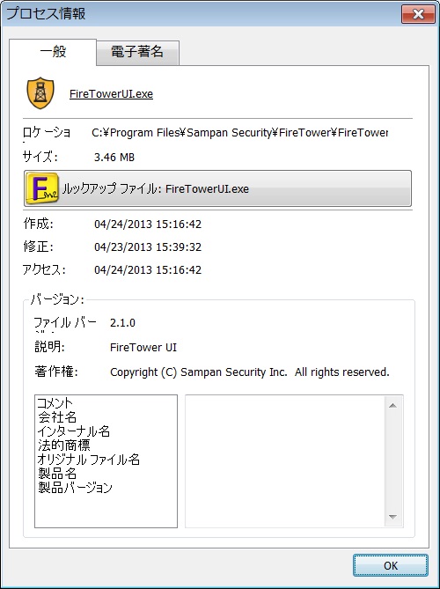Select インターナル名 in the version list
Image resolution: width=440 pixels, height=589 pixels.
pyautogui.click(x=74, y=431)
